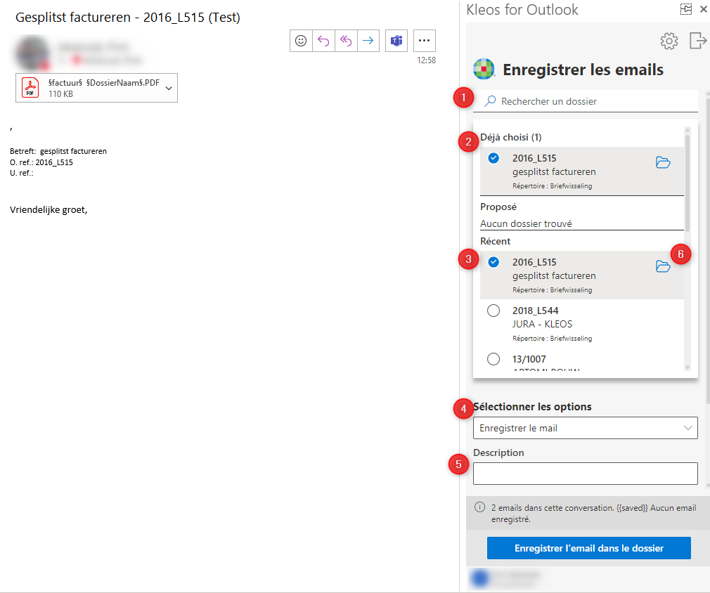Open more message actions via the ellipsis
This screenshot has width=710, height=593.
click(x=424, y=41)
